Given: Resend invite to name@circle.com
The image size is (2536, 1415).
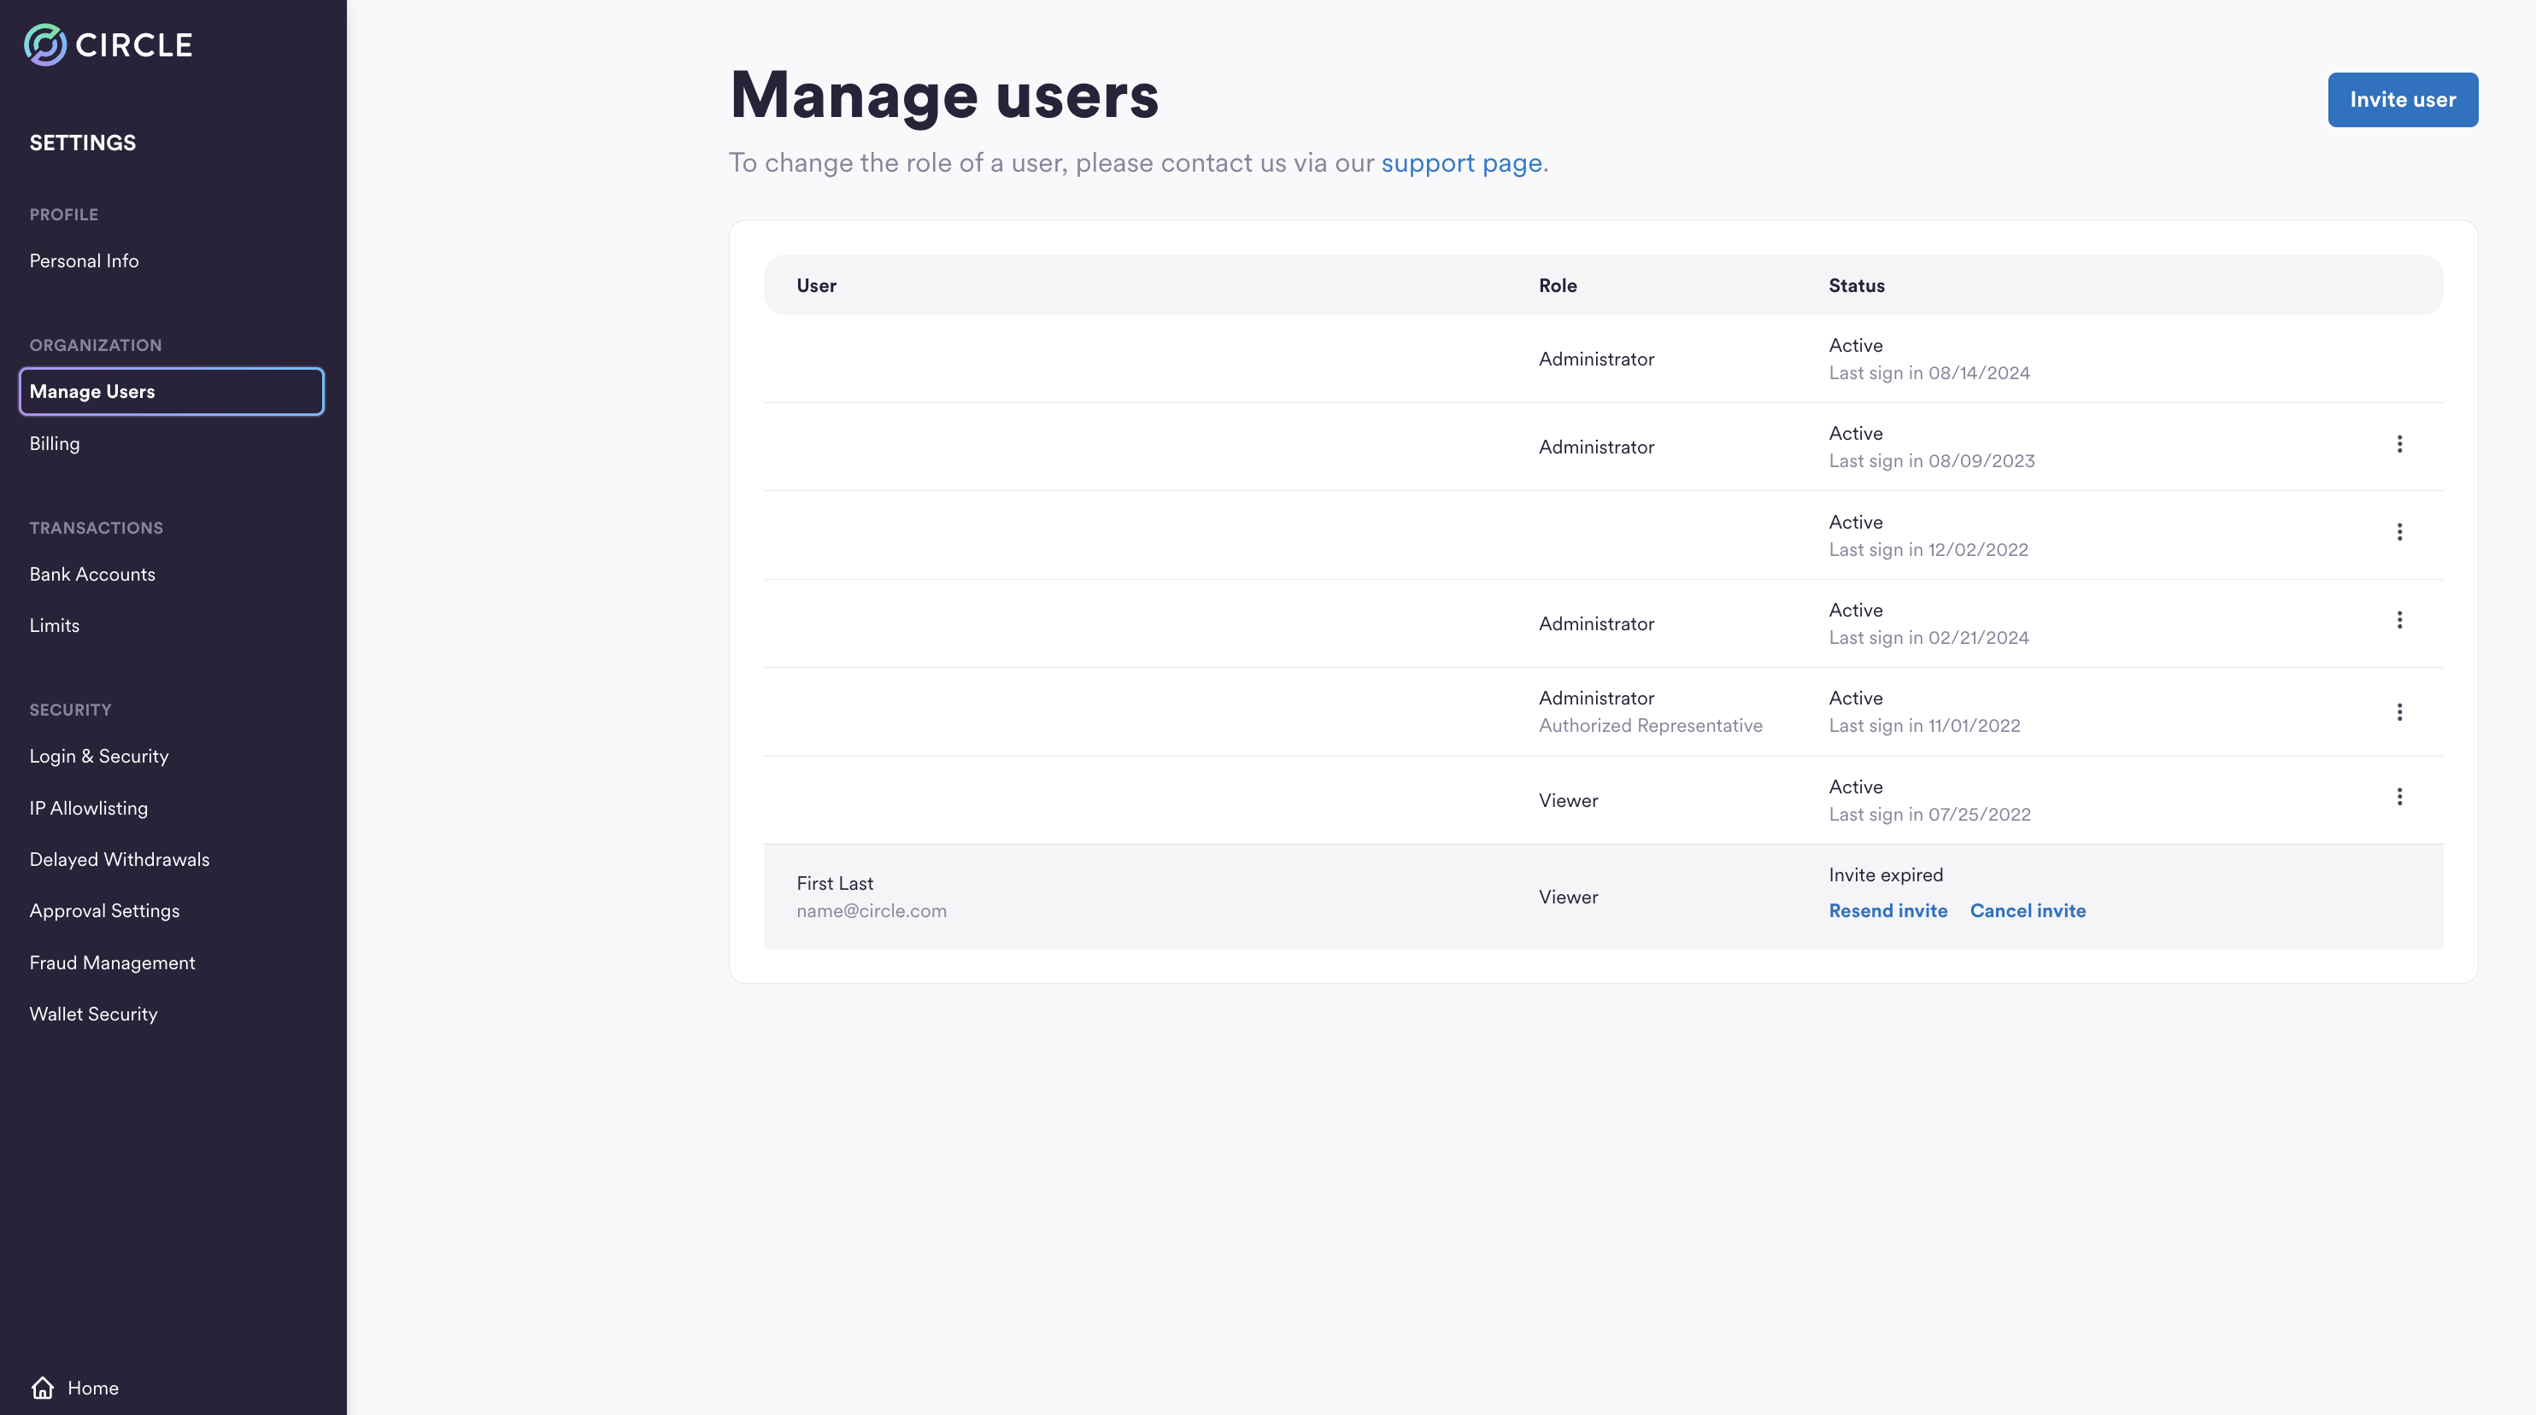Looking at the screenshot, I should coord(1887,910).
